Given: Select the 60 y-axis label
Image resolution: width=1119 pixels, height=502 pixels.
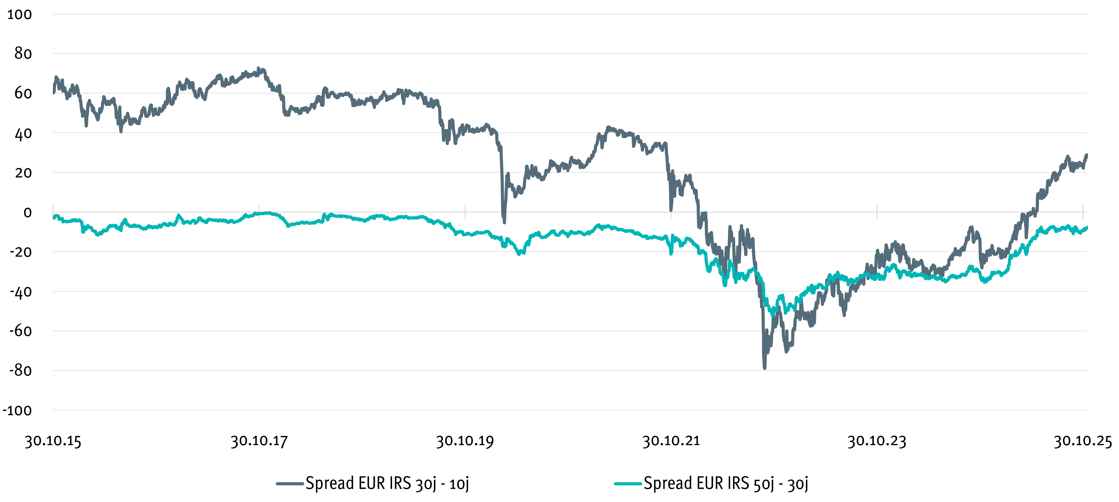Looking at the screenshot, I should 23,93.
